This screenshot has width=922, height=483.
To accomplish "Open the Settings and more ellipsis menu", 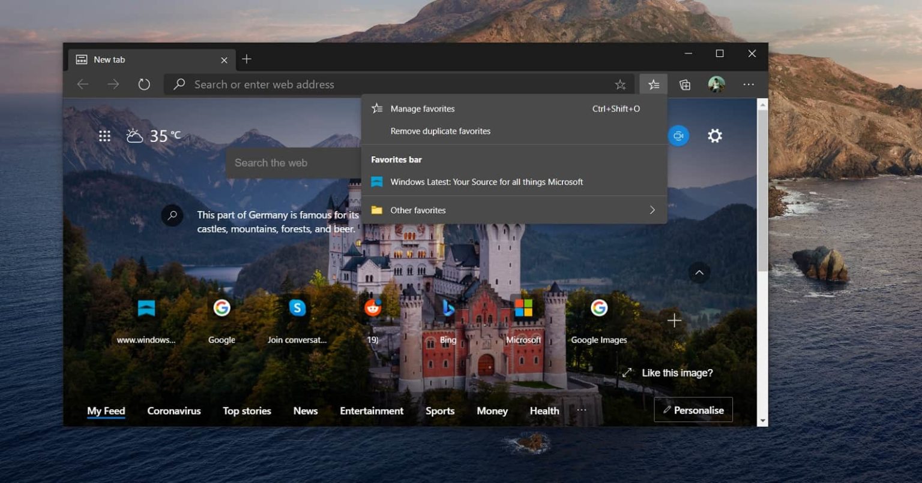I will point(749,84).
